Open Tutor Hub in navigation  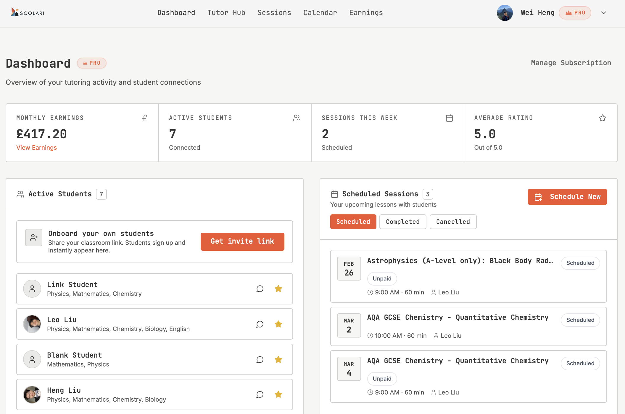[226, 13]
